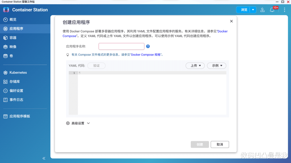Viewport: 291px width, 163px height.
Task: Close the 创建应用程序 dialog
Action: click(x=231, y=21)
